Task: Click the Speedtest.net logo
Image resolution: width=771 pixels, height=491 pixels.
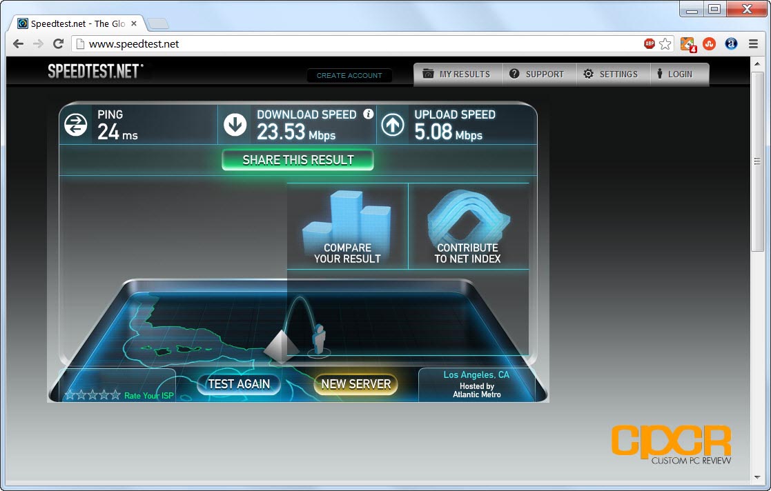Action: click(95, 71)
